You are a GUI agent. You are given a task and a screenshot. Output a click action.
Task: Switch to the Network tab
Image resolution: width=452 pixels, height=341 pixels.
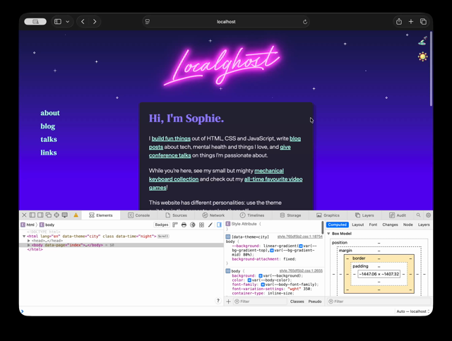(213, 215)
